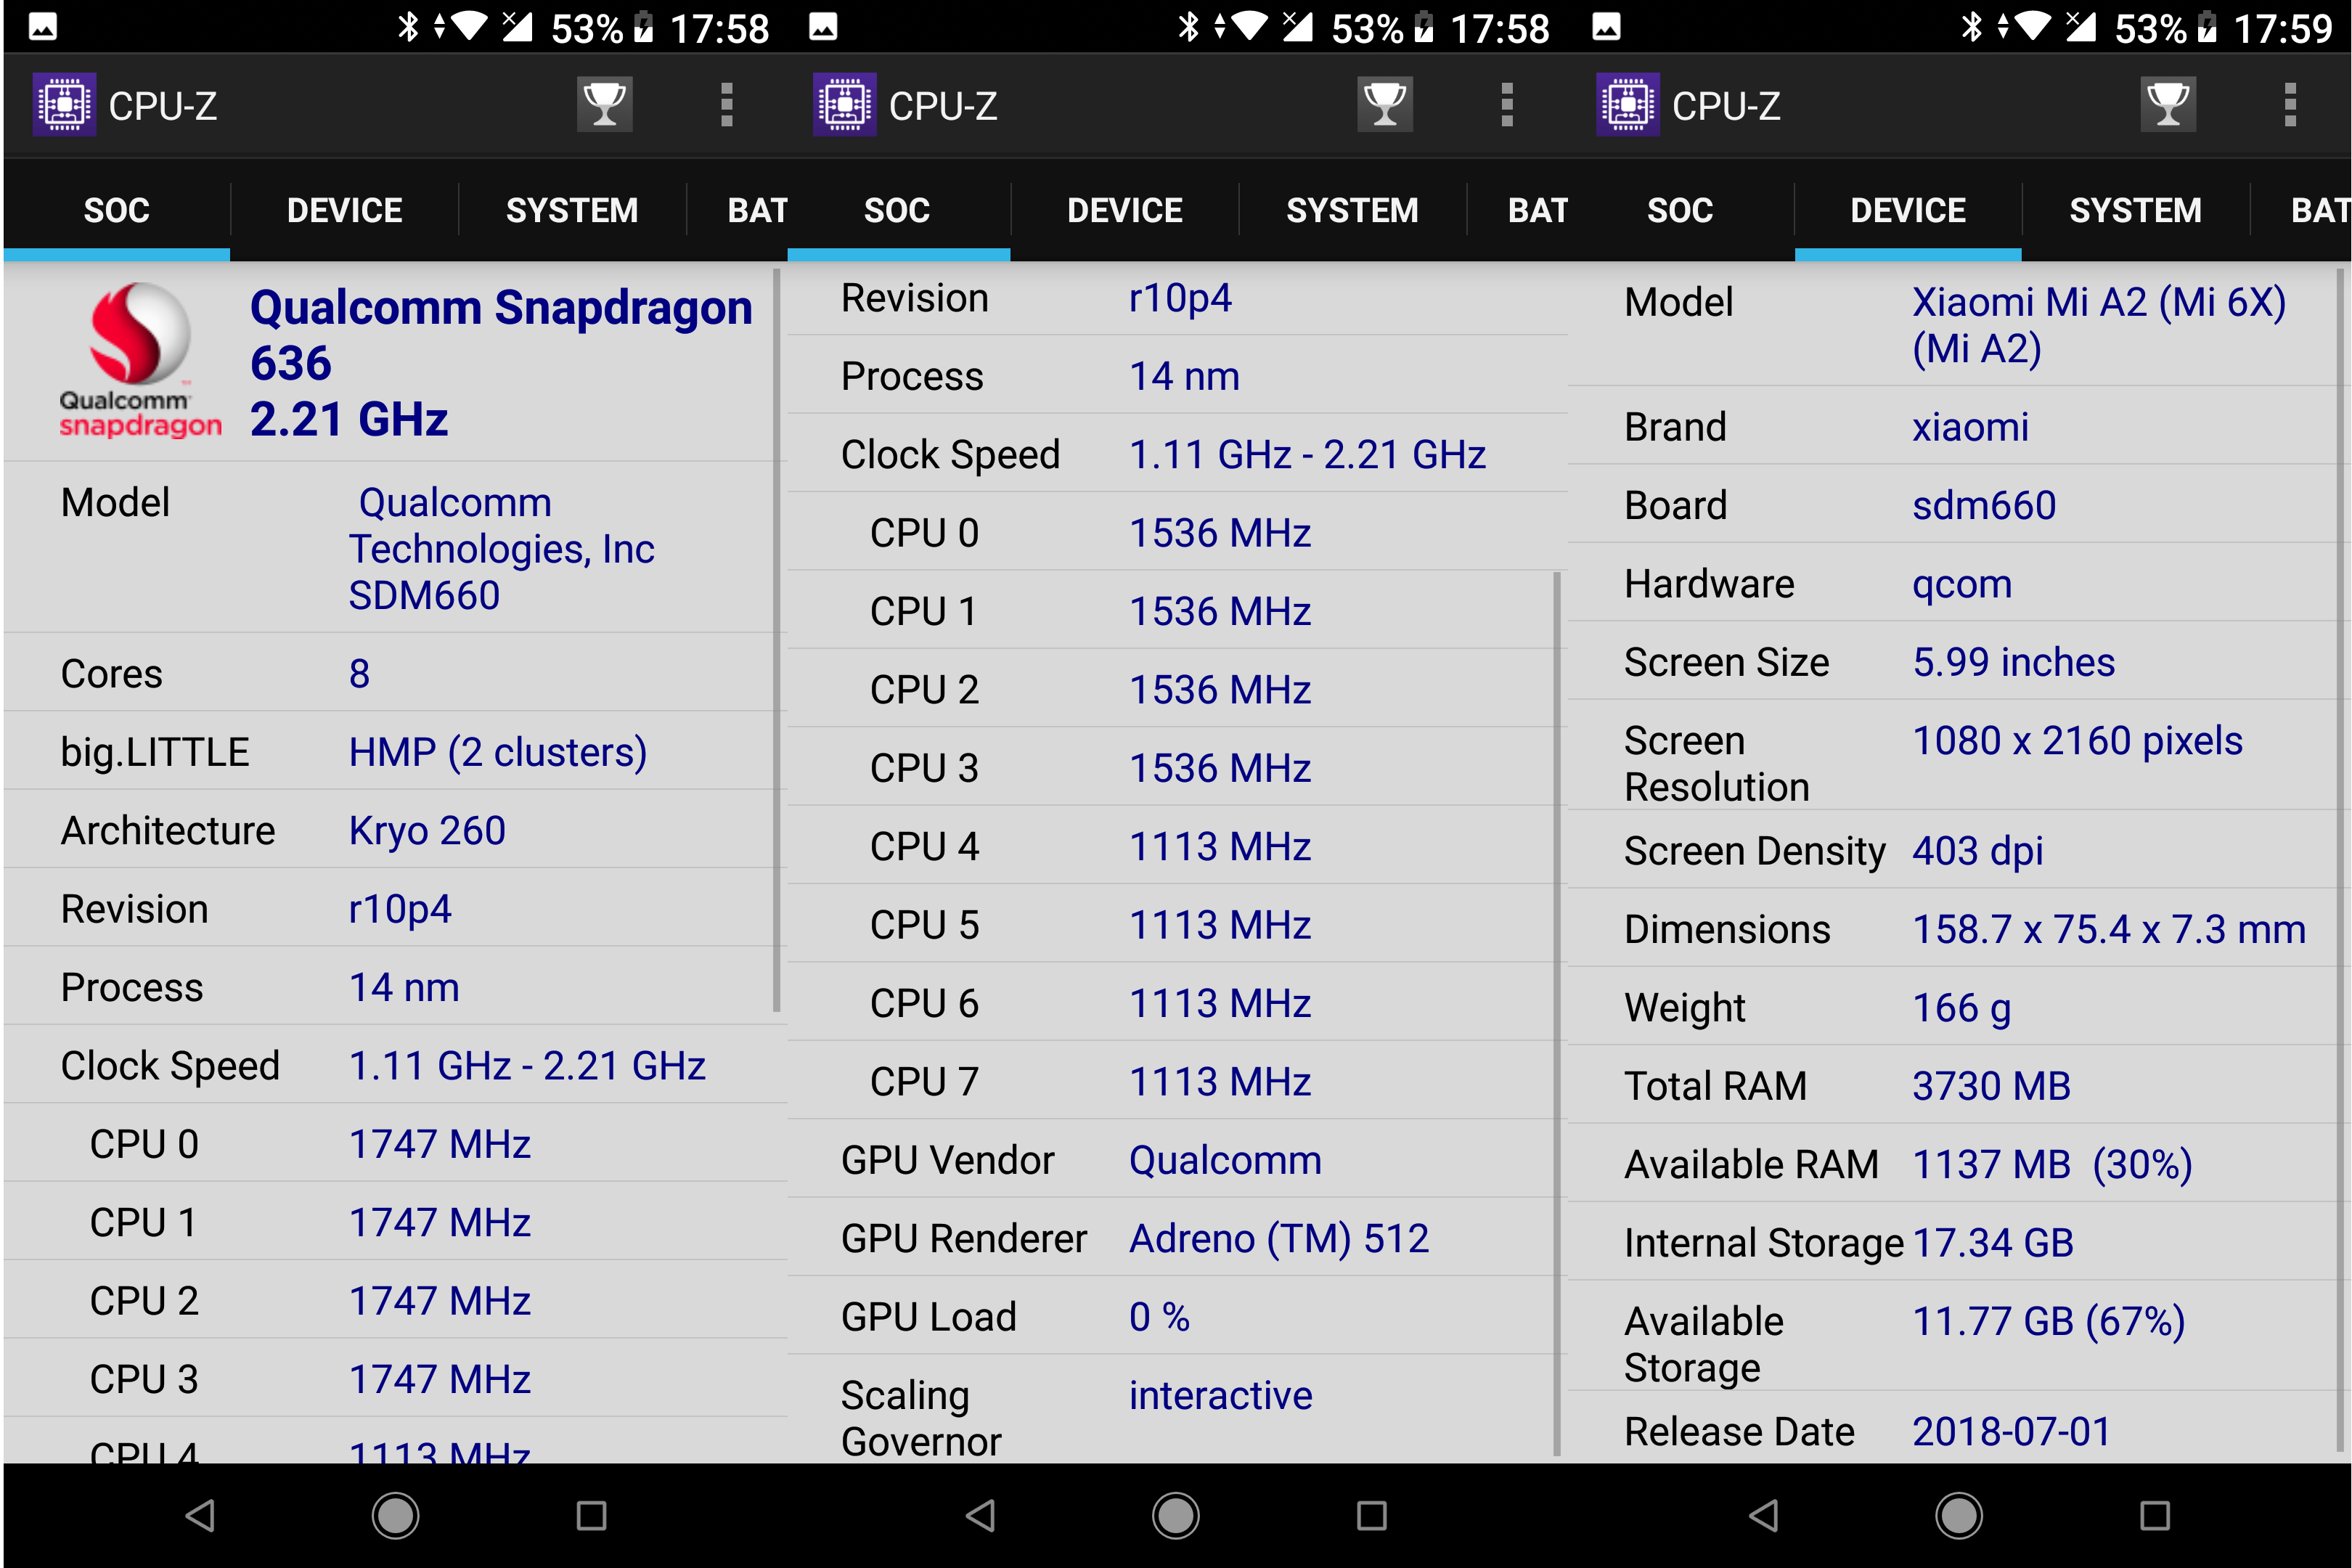Tap Hardware qcom value
The height and width of the screenshot is (1568, 2352).
click(x=1962, y=585)
